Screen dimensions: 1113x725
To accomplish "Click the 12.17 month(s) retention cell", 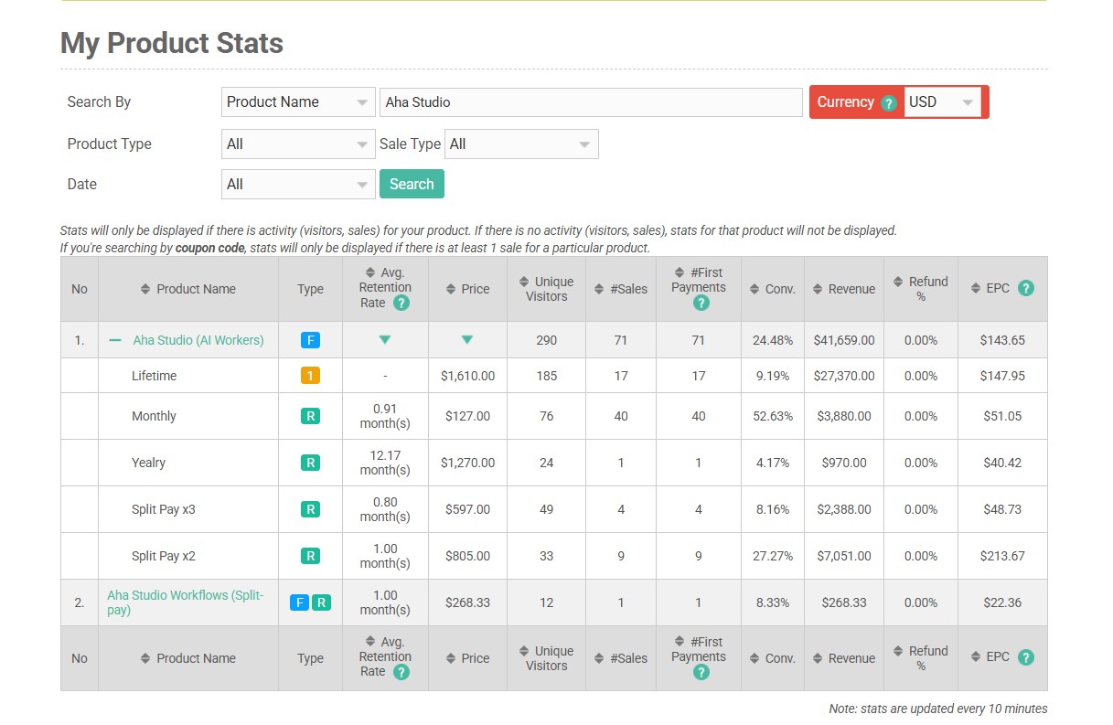I will tap(385, 463).
